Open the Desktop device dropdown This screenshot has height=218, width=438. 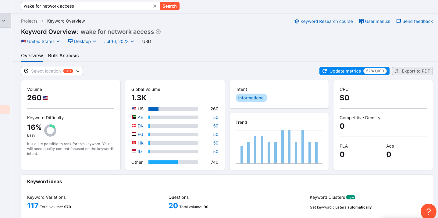click(x=82, y=41)
